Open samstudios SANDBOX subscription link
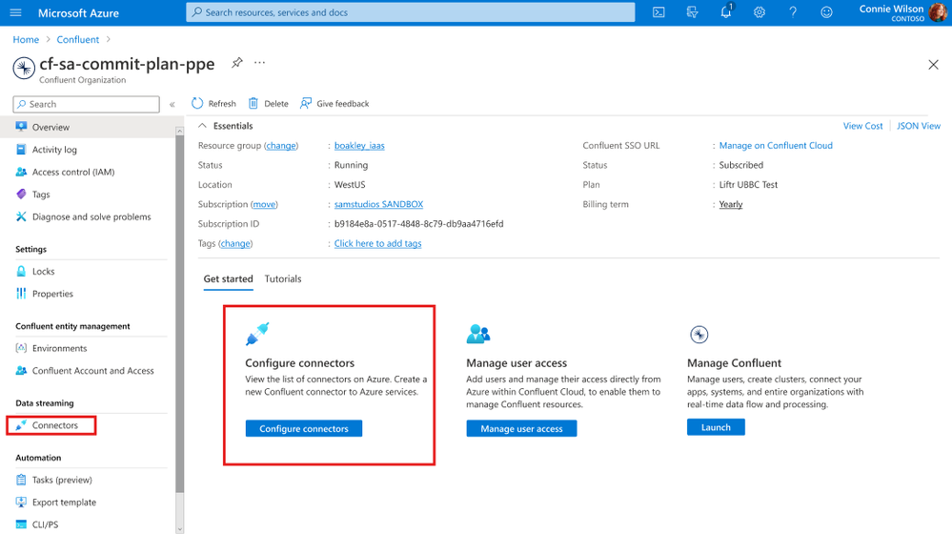 coord(379,205)
